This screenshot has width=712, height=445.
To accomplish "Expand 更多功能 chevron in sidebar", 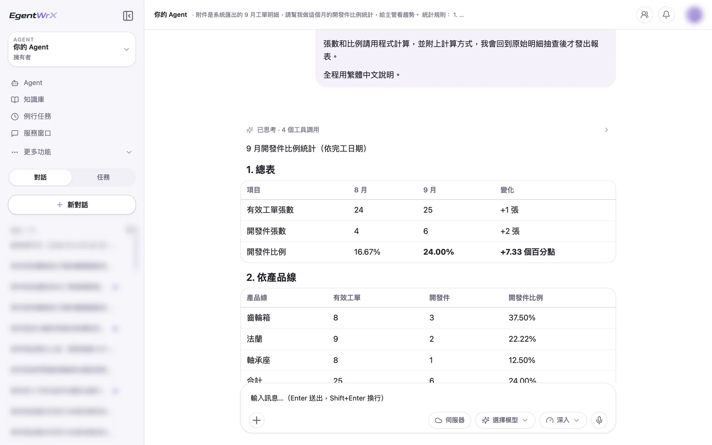I will coord(129,152).
